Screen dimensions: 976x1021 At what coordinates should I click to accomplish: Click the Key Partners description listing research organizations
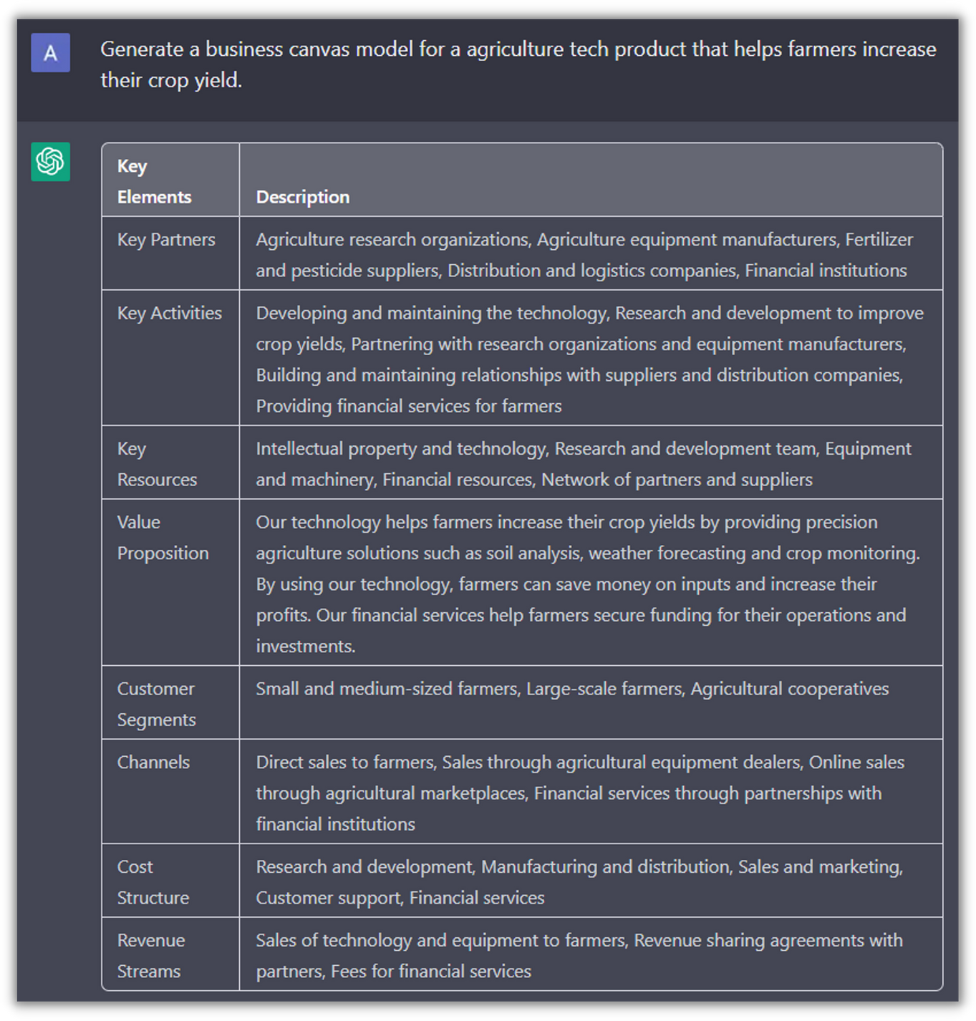584,255
